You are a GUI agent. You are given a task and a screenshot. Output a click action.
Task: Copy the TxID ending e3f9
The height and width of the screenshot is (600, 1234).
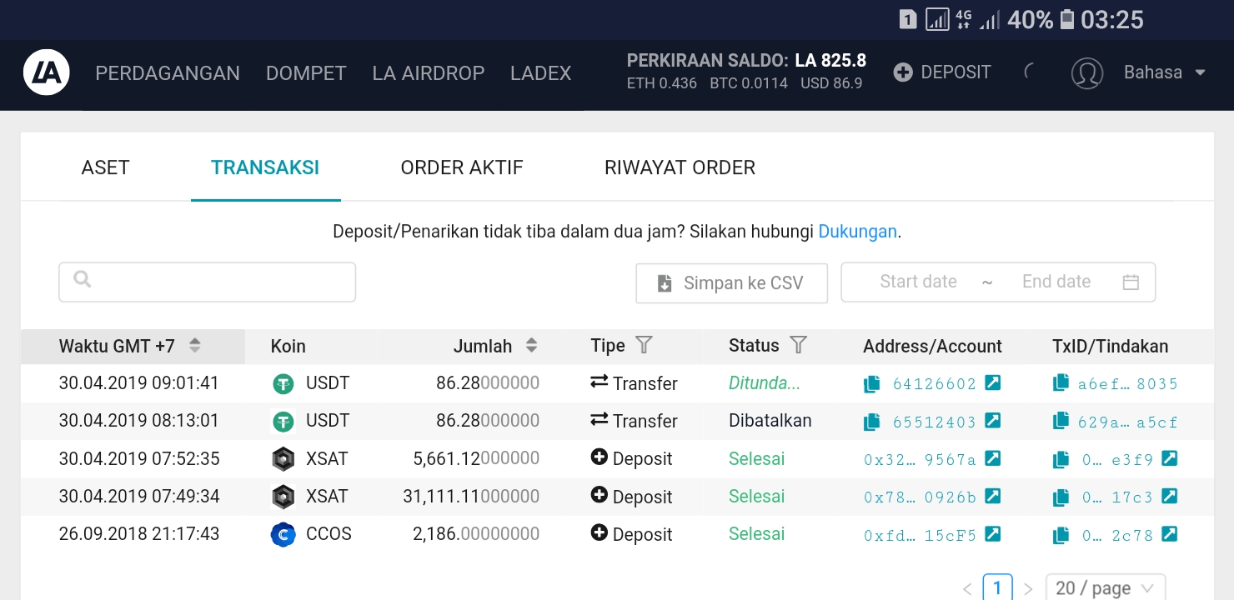pos(1061,459)
